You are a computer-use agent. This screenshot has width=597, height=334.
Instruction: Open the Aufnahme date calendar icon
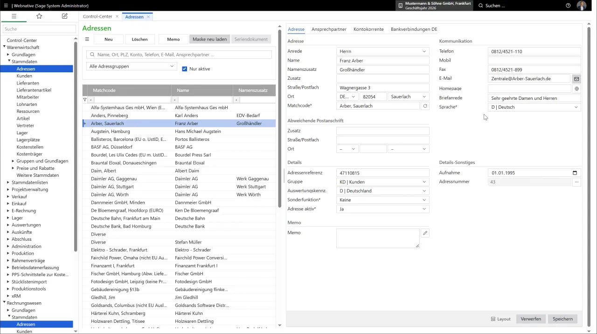[575, 173]
